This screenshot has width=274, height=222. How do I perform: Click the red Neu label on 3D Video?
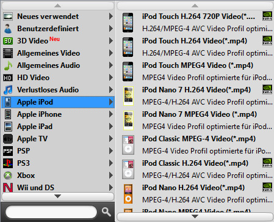point(55,39)
